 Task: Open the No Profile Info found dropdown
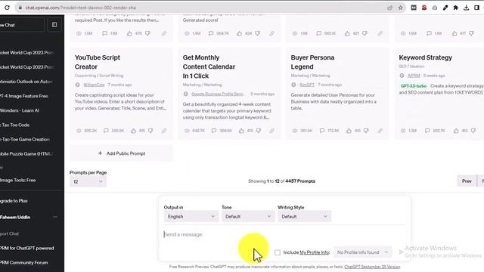(363, 252)
